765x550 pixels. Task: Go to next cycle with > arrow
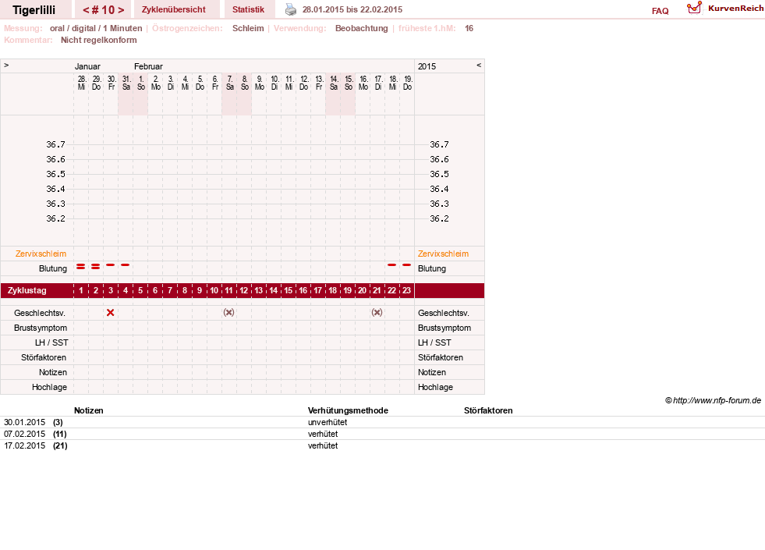(x=121, y=10)
